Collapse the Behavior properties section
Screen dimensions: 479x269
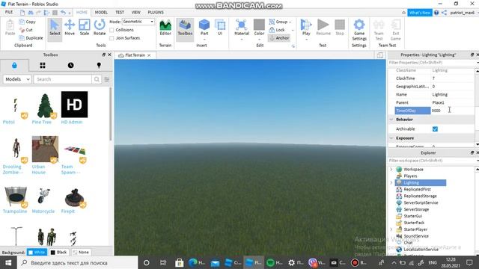(x=391, y=120)
